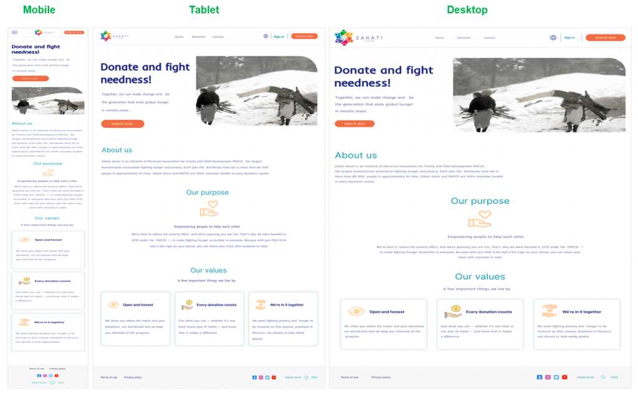Select Home in desktop navigation
638x393 pixels.
tap(439, 37)
